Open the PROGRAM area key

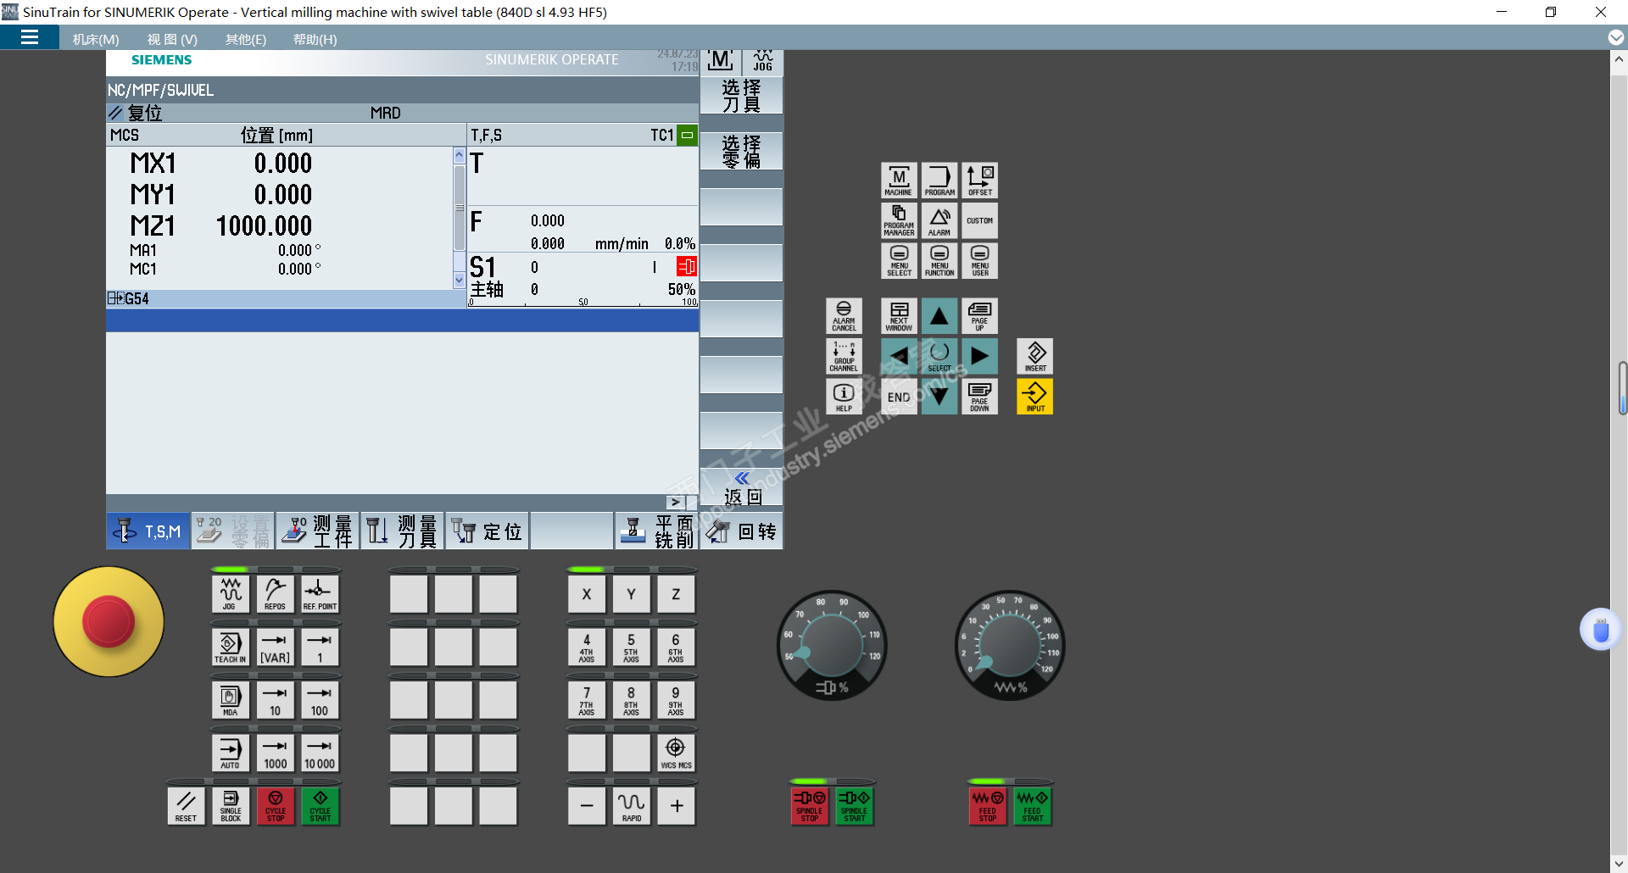click(939, 181)
